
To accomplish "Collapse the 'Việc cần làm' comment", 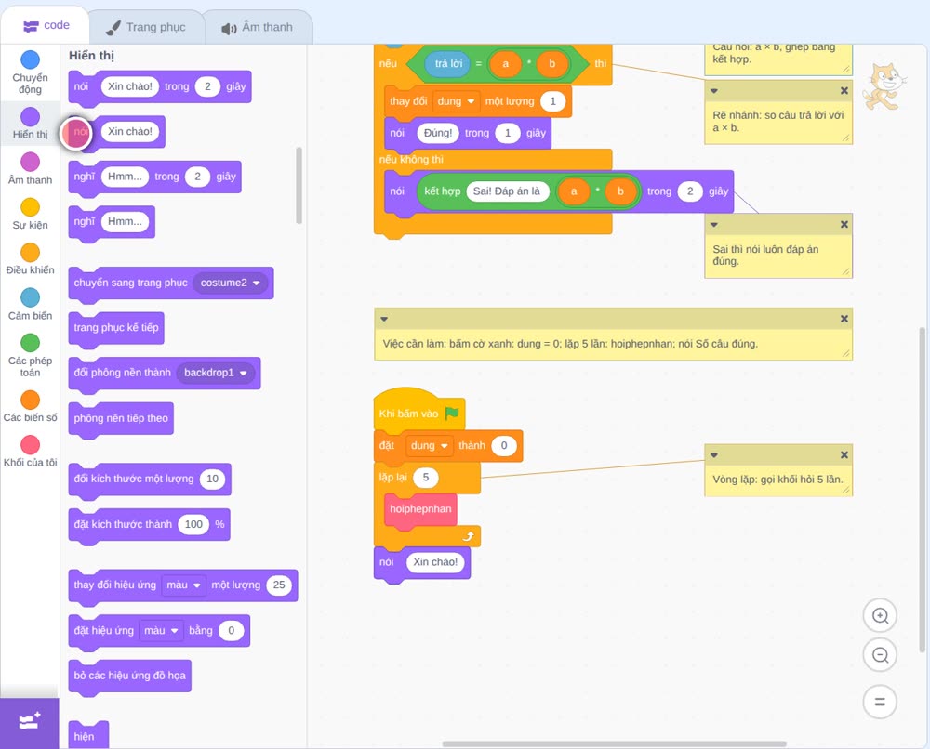I will 384,320.
